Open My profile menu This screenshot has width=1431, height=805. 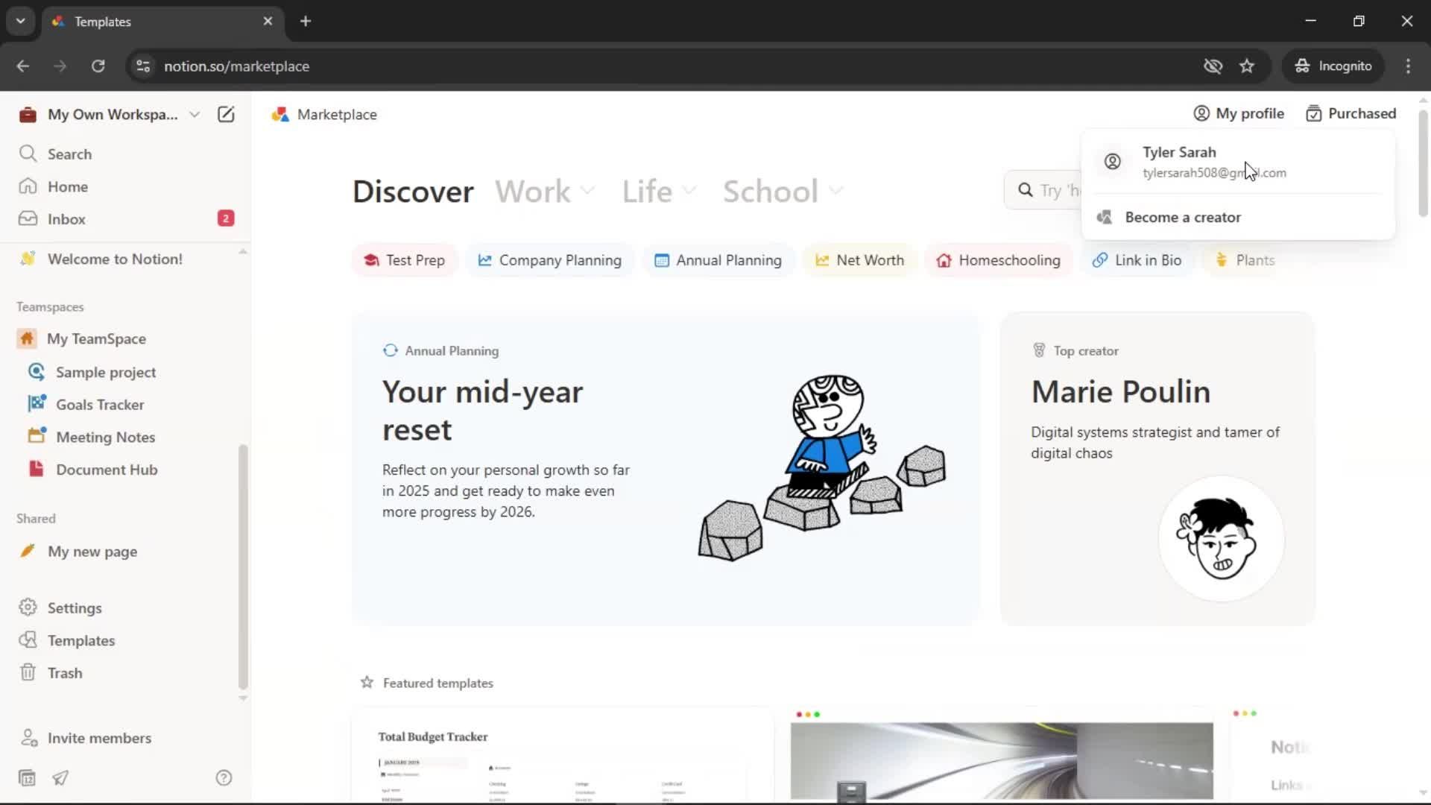click(1239, 113)
